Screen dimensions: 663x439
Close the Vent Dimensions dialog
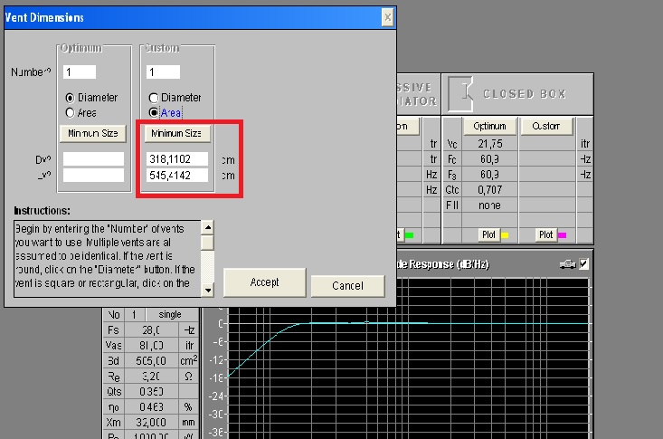pyautogui.click(x=387, y=17)
